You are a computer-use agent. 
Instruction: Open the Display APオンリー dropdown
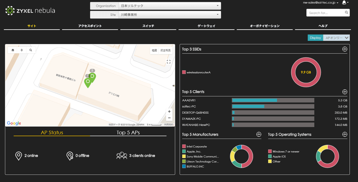[x=336, y=38]
